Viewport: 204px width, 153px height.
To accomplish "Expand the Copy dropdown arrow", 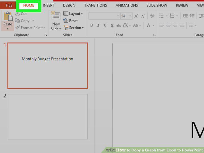I will (33, 21).
